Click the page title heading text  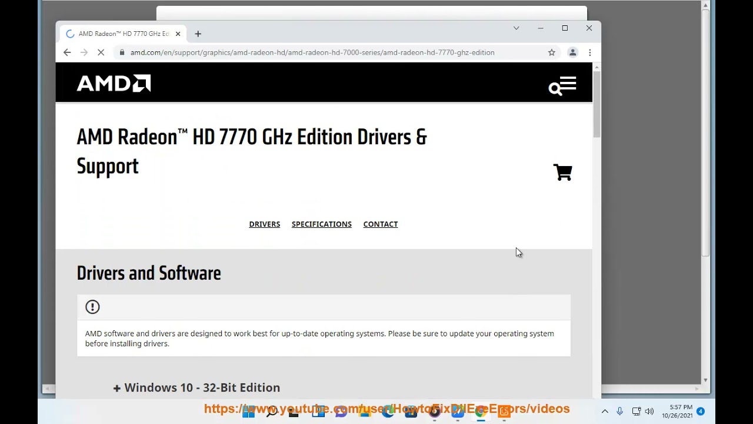(x=252, y=151)
